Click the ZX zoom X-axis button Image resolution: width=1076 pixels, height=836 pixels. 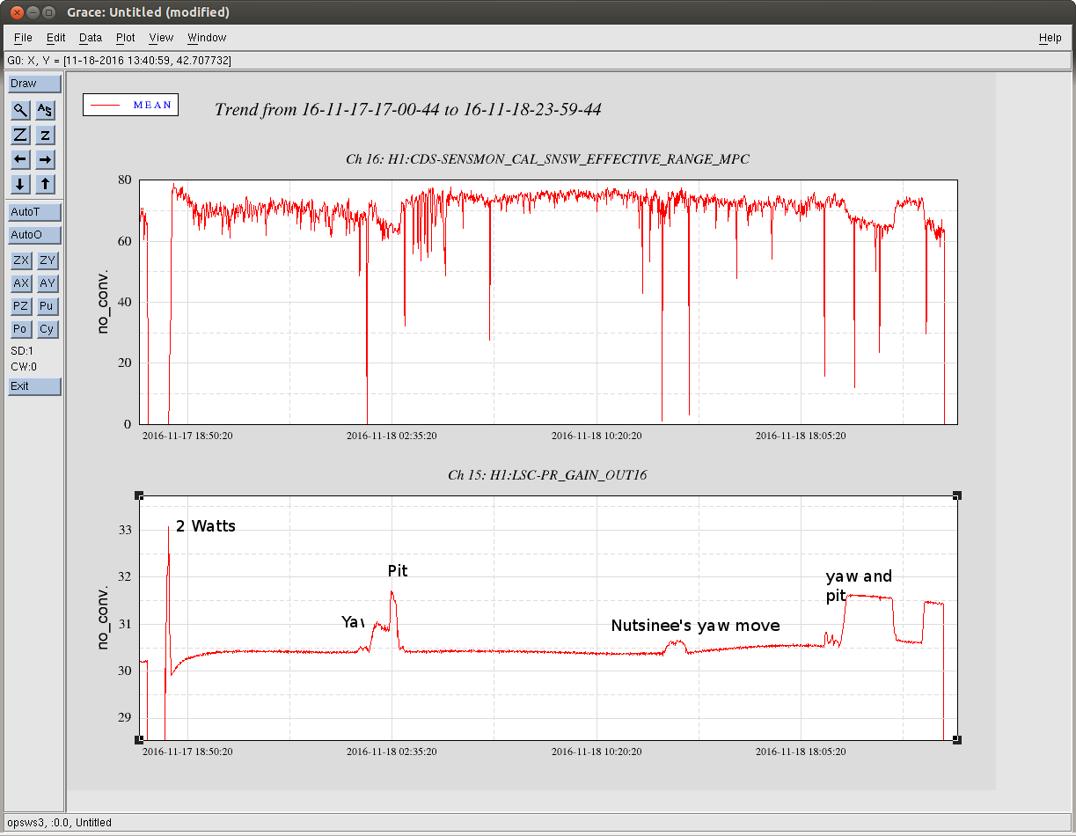[x=20, y=260]
